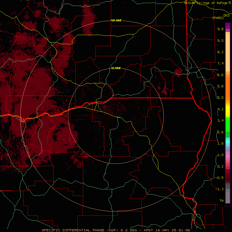Click the 4.2 scale value
The image size is (232, 232).
[220, 109]
